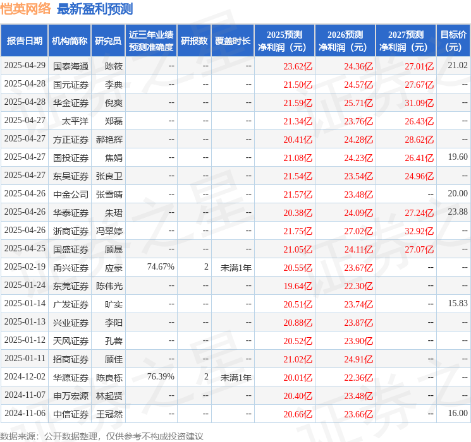Select the 报告日期 column header
The height and width of the screenshot is (442, 471).
tap(24, 41)
